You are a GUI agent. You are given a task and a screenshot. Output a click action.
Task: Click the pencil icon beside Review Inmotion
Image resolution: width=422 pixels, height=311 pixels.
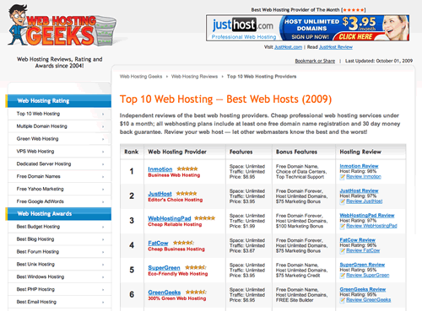click(343, 177)
